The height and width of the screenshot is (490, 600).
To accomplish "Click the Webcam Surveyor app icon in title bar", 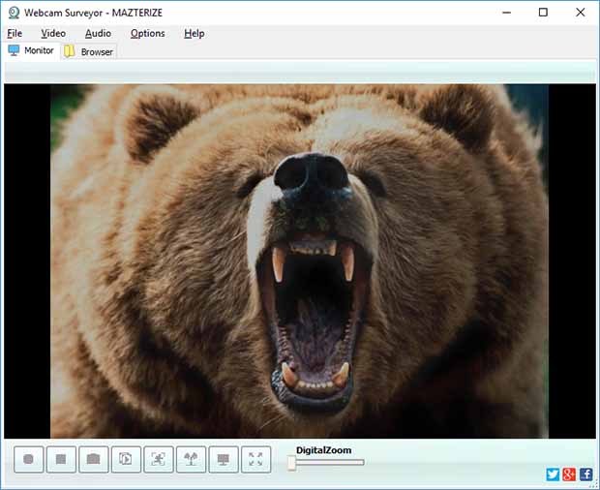I will 14,13.
